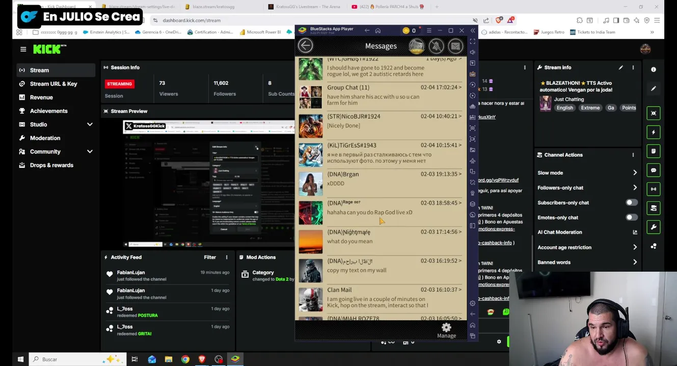Open Achievements page

48,111
